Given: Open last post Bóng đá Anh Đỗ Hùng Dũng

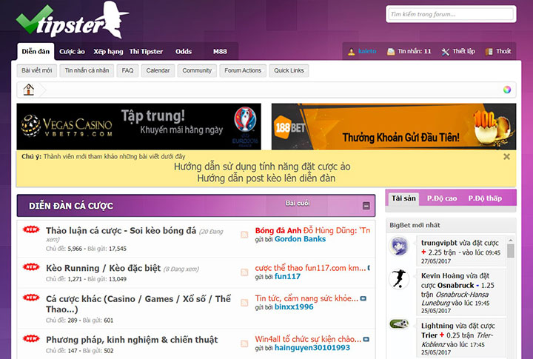Looking at the screenshot, I should (x=312, y=230).
